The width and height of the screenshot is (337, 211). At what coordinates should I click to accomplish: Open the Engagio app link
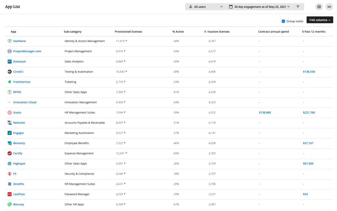click(x=18, y=133)
